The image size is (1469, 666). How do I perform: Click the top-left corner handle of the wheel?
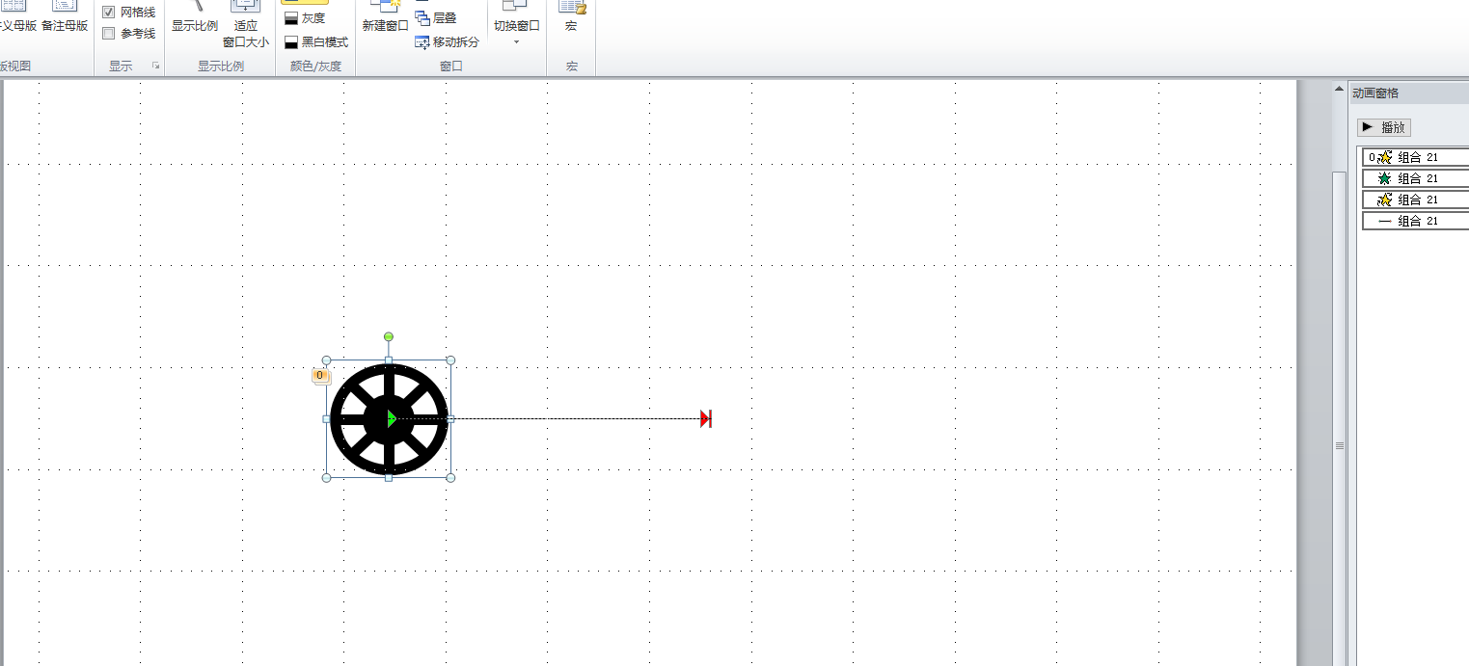coord(326,360)
